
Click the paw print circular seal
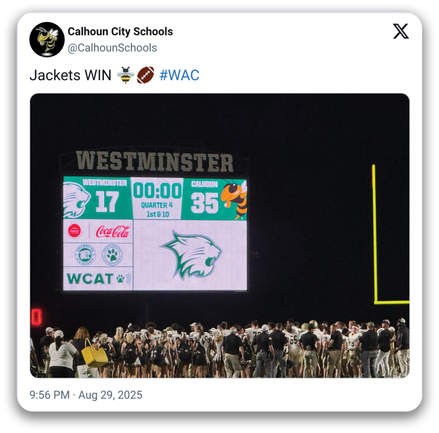click(x=112, y=255)
